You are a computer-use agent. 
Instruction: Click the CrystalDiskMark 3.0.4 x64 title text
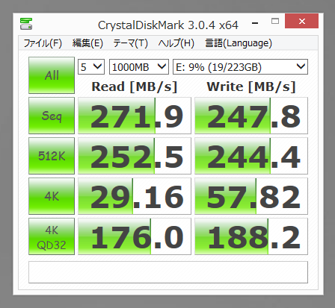(x=168, y=25)
